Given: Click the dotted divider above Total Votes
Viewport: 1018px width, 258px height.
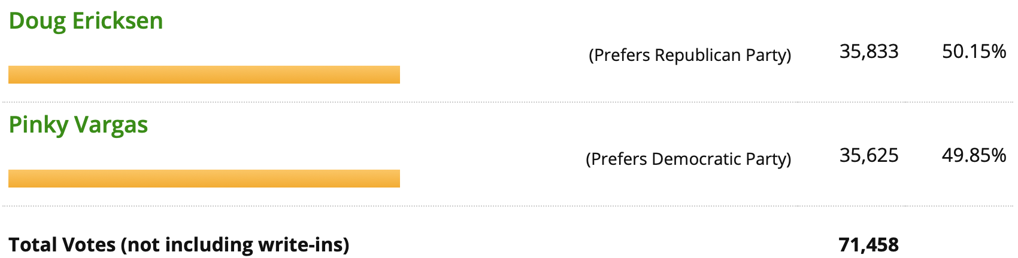Looking at the screenshot, I should tap(509, 207).
